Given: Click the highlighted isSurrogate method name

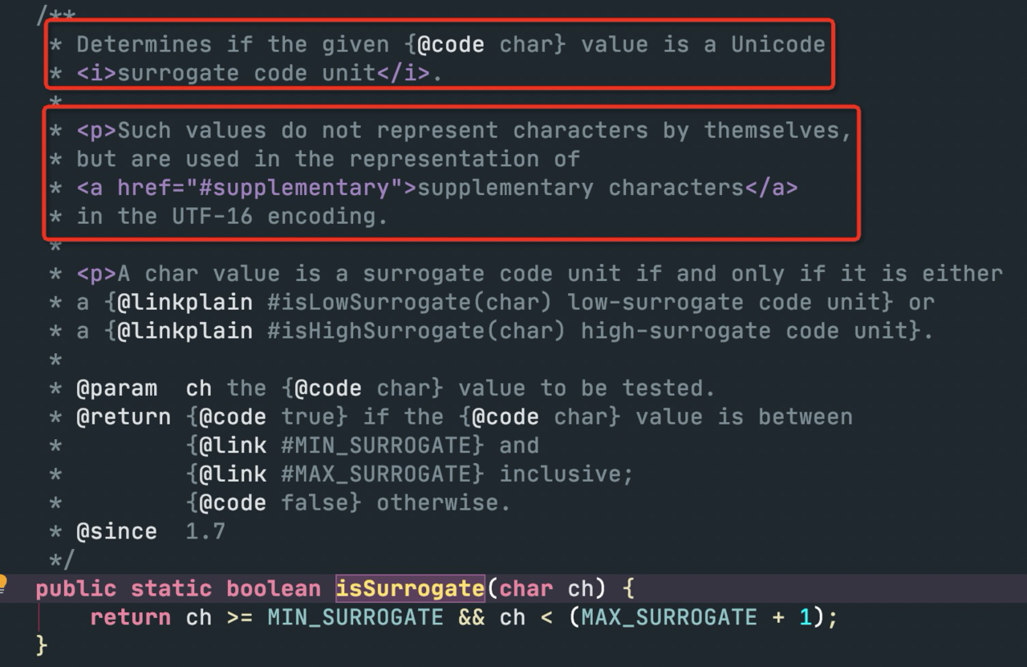Looking at the screenshot, I should tap(409, 588).
